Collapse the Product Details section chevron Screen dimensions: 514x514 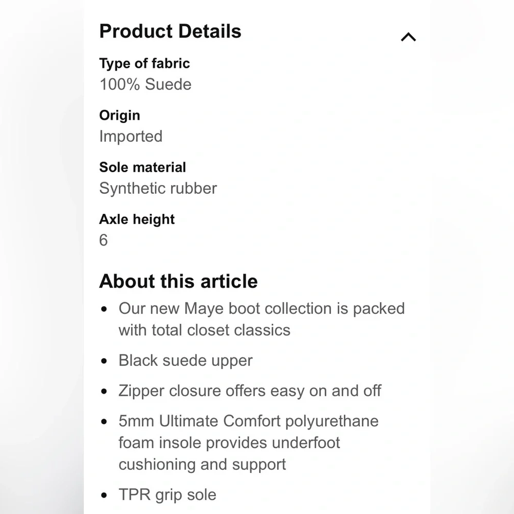[x=408, y=37]
